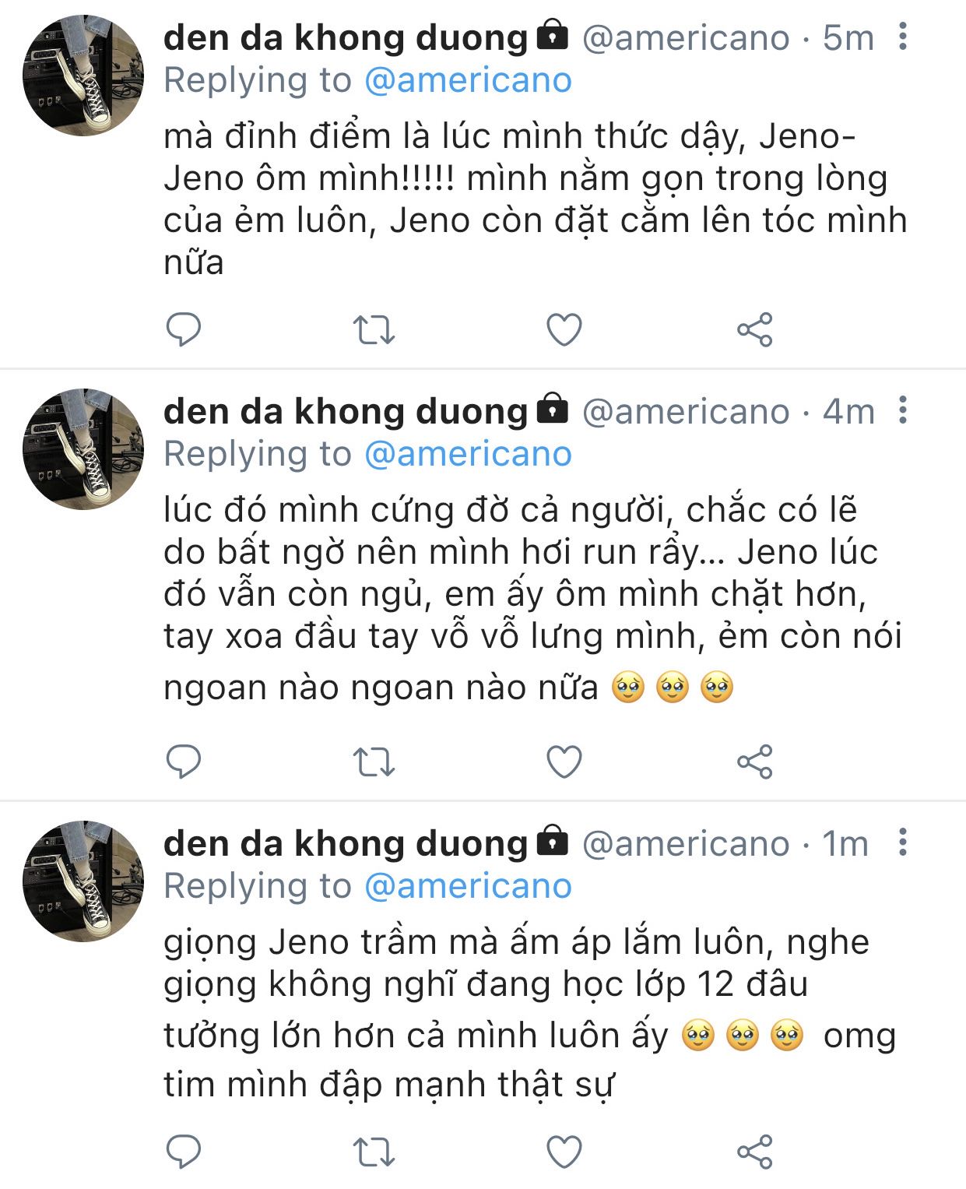Reply to the 4m-old tweet
This screenshot has height=1189, width=966.
point(184,762)
